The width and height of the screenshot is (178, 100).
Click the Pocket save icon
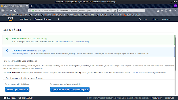pyautogui.click(x=111, y=11)
